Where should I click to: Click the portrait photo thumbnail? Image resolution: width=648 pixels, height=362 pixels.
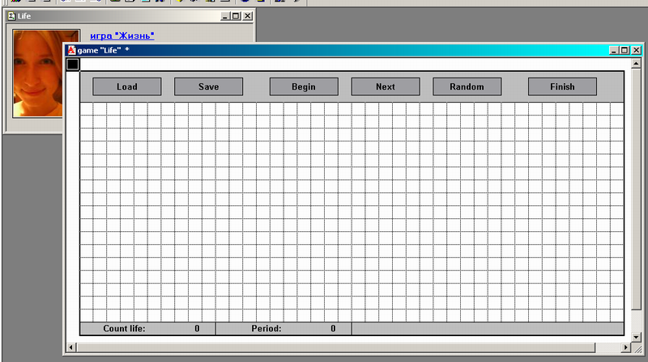[47, 73]
